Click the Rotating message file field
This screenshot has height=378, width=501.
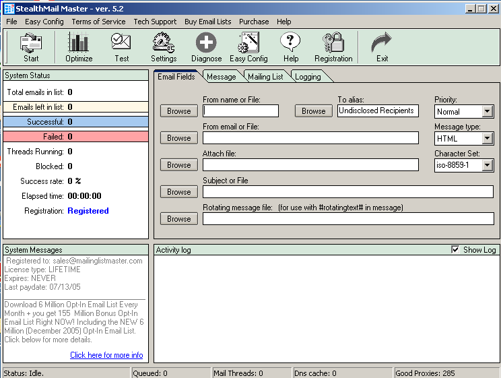coord(348,218)
